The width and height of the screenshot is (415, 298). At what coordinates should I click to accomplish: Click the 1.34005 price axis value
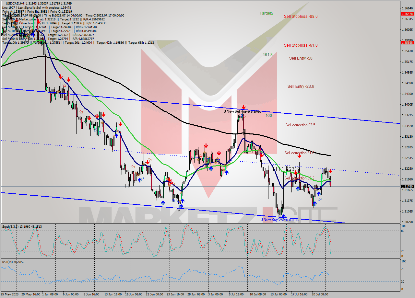pos(407,104)
